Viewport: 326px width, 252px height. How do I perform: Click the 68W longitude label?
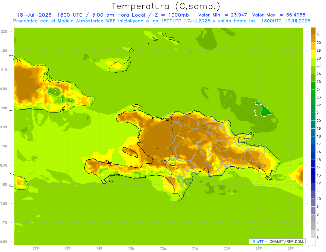pos(290,248)
